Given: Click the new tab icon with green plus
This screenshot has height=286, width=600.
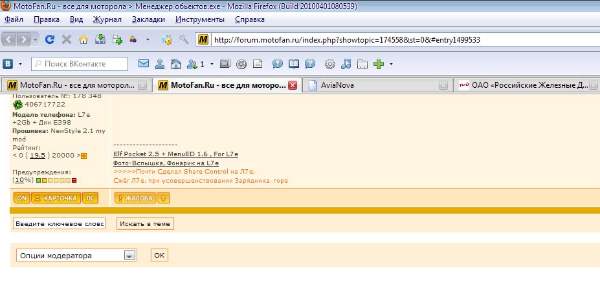Looking at the screenshot, I should click(x=117, y=39).
